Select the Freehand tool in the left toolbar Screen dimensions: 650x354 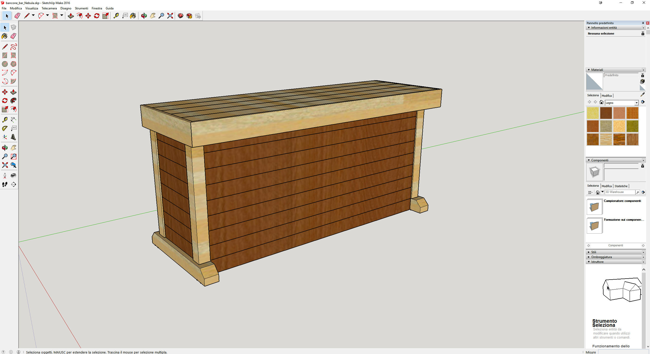(x=13, y=47)
